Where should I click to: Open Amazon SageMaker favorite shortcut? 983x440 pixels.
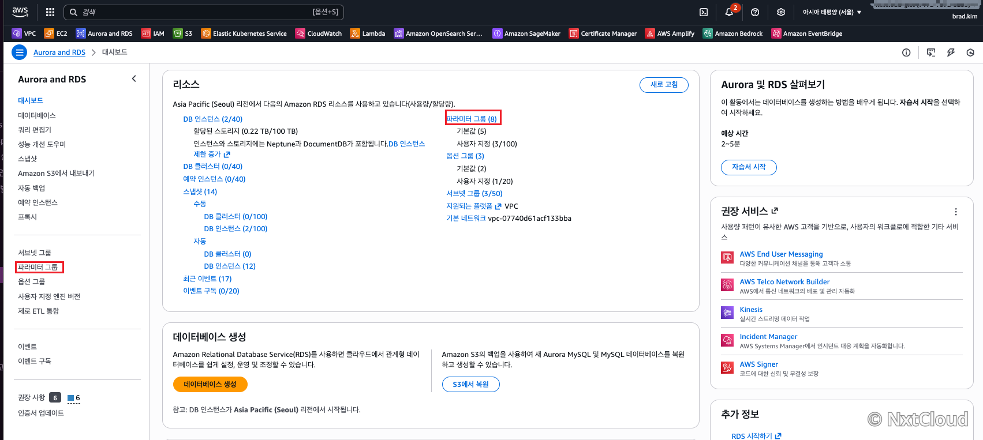tap(526, 33)
